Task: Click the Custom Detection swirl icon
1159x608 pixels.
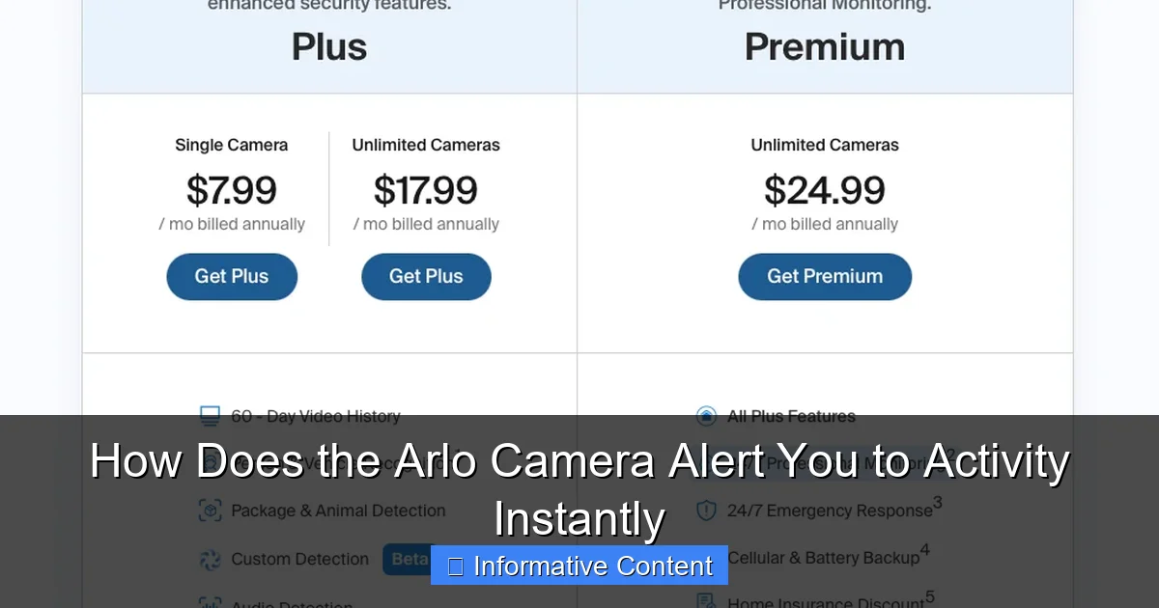Action: (210, 558)
